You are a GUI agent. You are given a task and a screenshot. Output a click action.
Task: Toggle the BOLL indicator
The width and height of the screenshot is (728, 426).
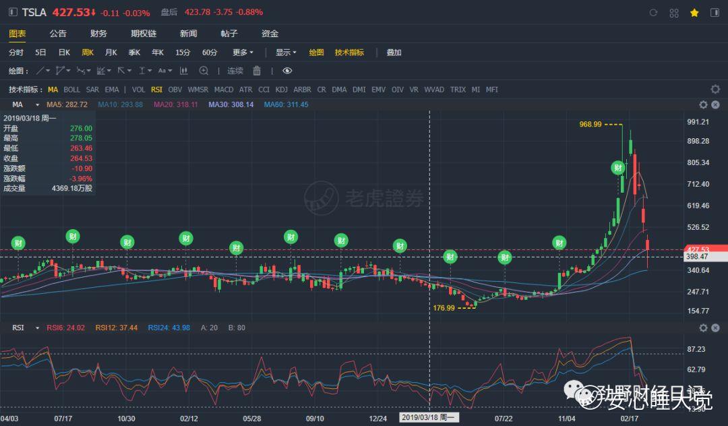click(x=72, y=90)
